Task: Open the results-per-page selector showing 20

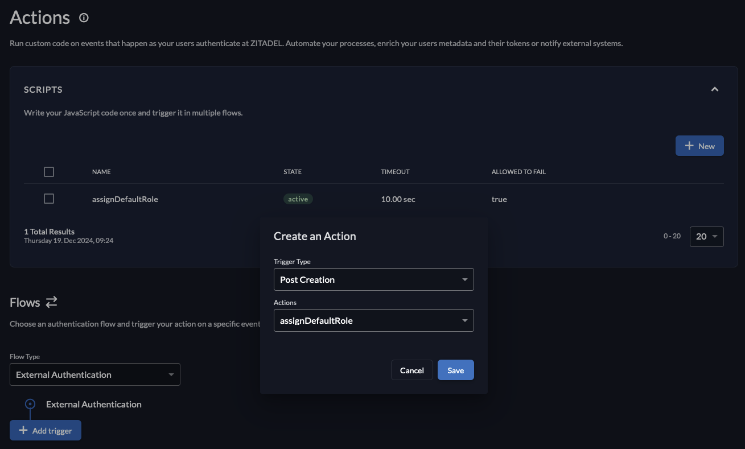Action: (706, 236)
